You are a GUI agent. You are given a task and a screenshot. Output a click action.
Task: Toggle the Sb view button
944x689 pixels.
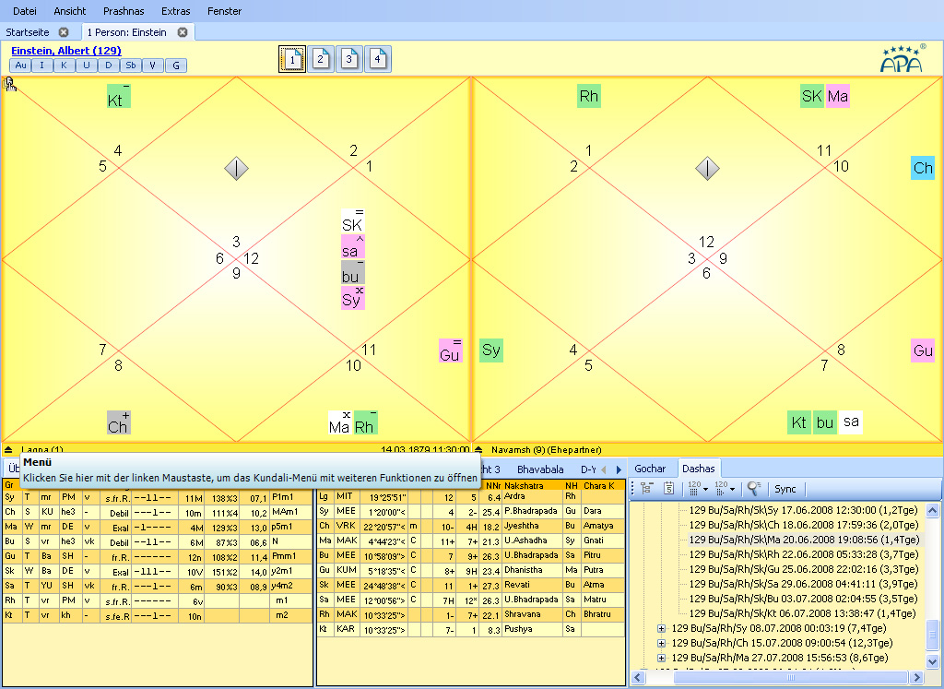click(131, 65)
